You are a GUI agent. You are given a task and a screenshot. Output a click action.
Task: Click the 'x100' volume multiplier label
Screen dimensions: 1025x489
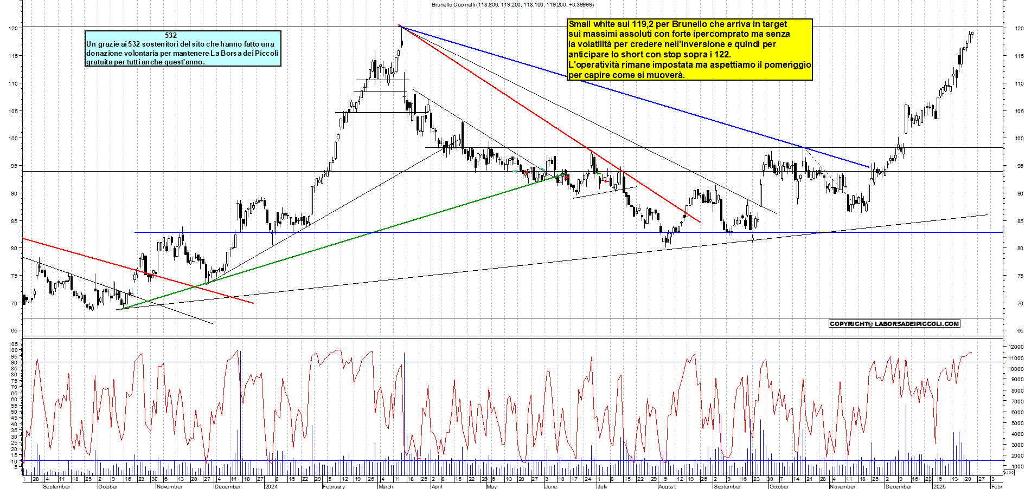(1009, 473)
